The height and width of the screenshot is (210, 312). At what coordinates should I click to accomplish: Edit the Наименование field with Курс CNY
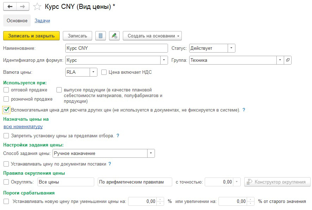[116, 48]
